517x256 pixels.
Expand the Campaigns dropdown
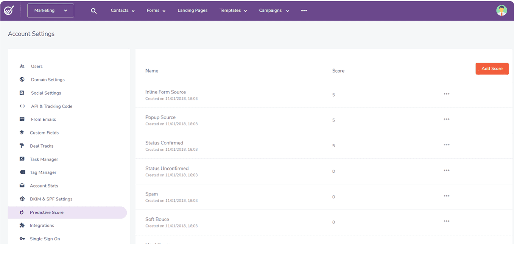tap(273, 10)
